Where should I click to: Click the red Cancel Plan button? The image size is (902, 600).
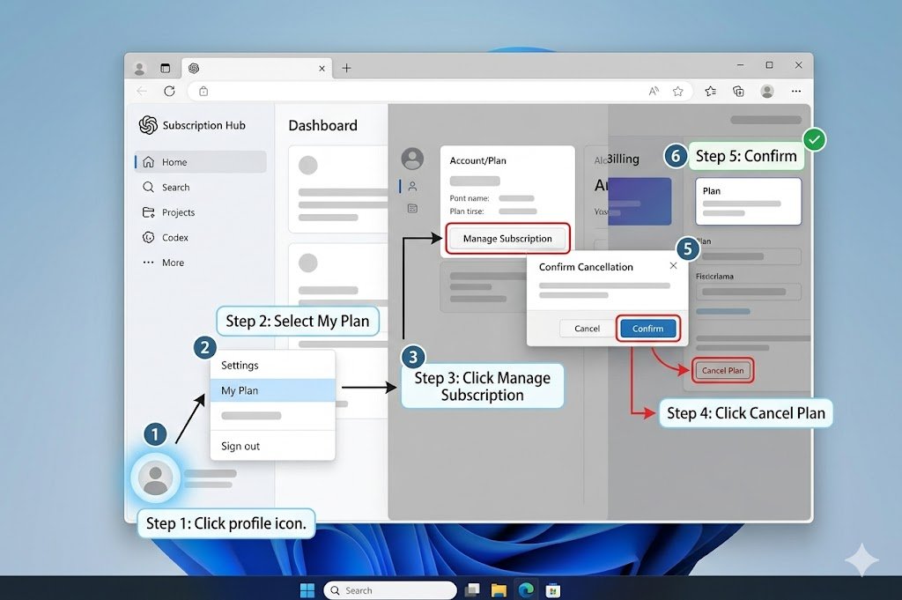(722, 370)
